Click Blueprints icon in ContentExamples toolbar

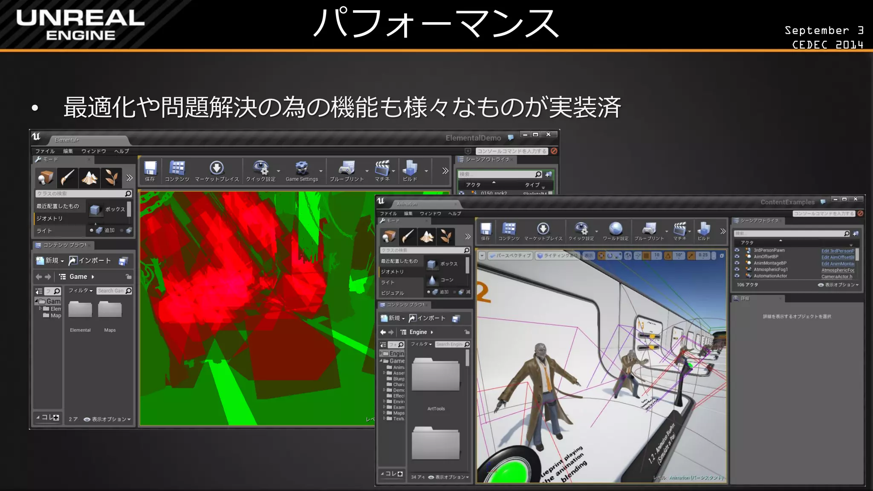pyautogui.click(x=649, y=229)
